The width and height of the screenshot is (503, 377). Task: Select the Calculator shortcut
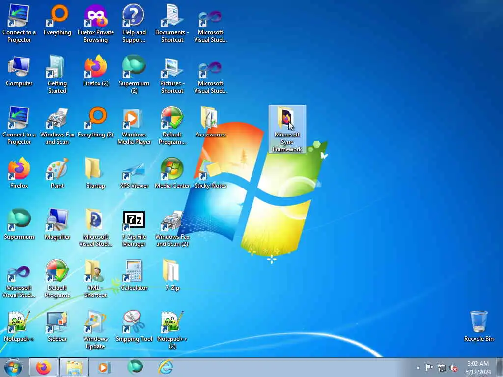pos(134,275)
